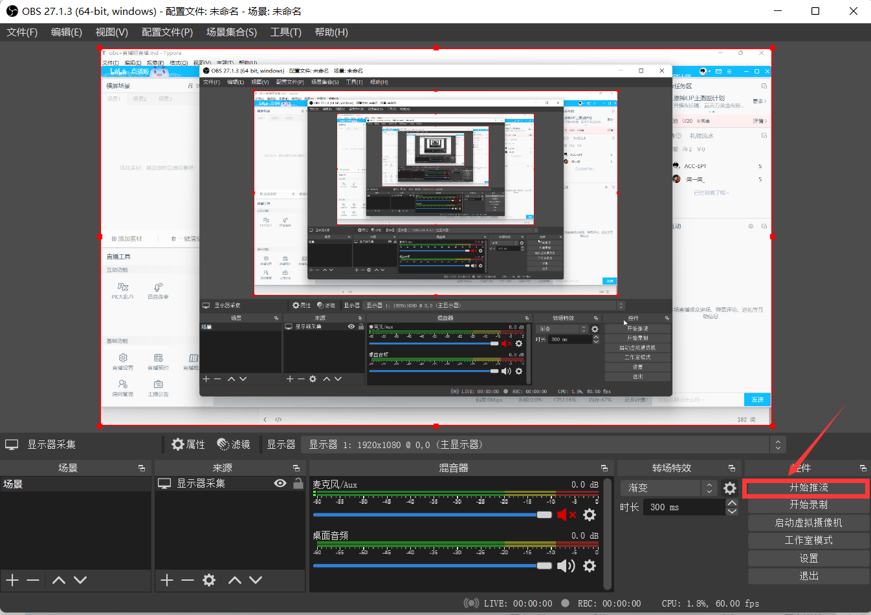871x615 pixels.
Task: Toggle visibility of 显示器采集 source
Action: (x=280, y=483)
